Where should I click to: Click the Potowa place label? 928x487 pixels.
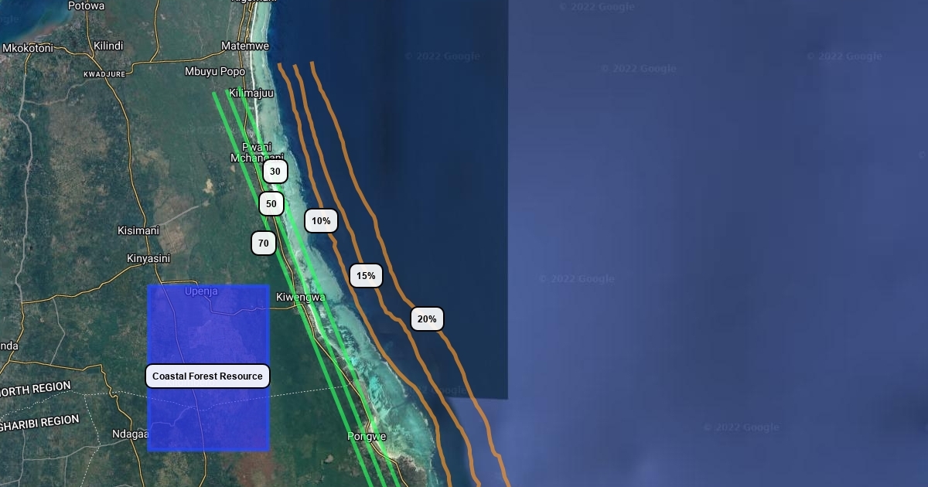pos(87,6)
